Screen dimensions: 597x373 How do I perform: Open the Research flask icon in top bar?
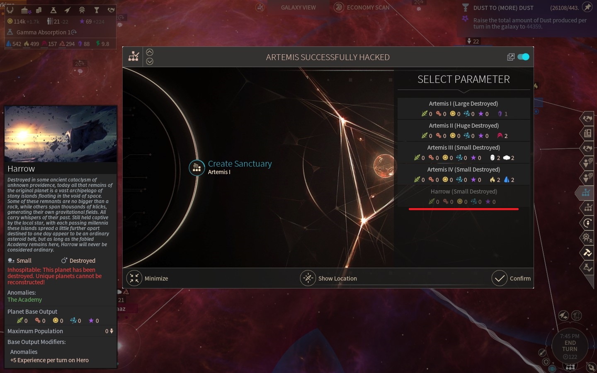pyautogui.click(x=53, y=10)
